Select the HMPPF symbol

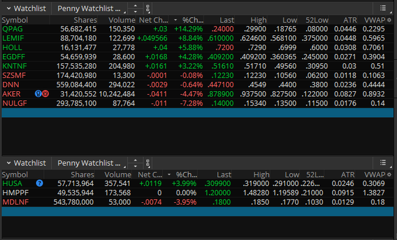16,193
